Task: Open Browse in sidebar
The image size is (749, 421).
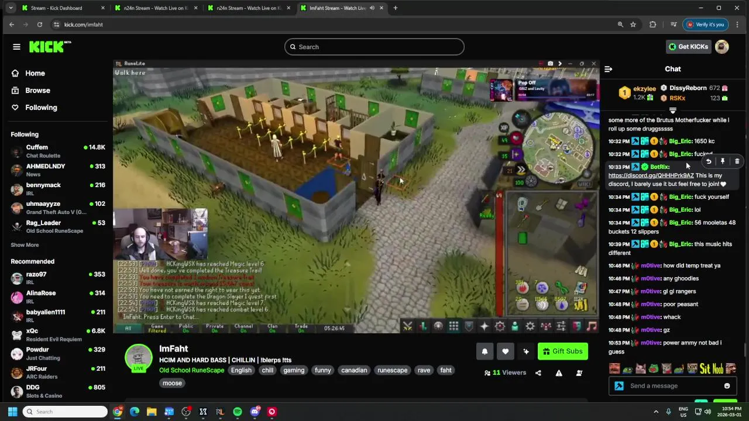Action: [30, 91]
